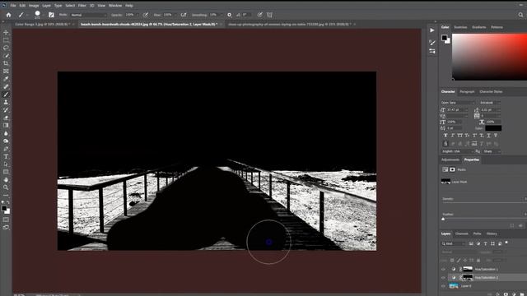Open the font style dropdown
The width and height of the screenshot is (527, 296).
click(x=490, y=102)
